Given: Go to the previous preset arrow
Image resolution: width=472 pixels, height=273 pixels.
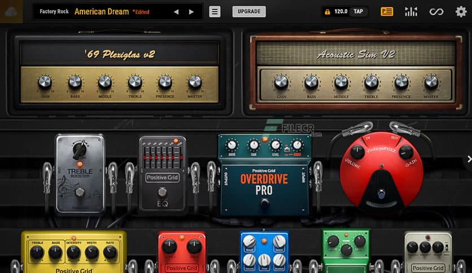Looking at the screenshot, I should [176, 12].
